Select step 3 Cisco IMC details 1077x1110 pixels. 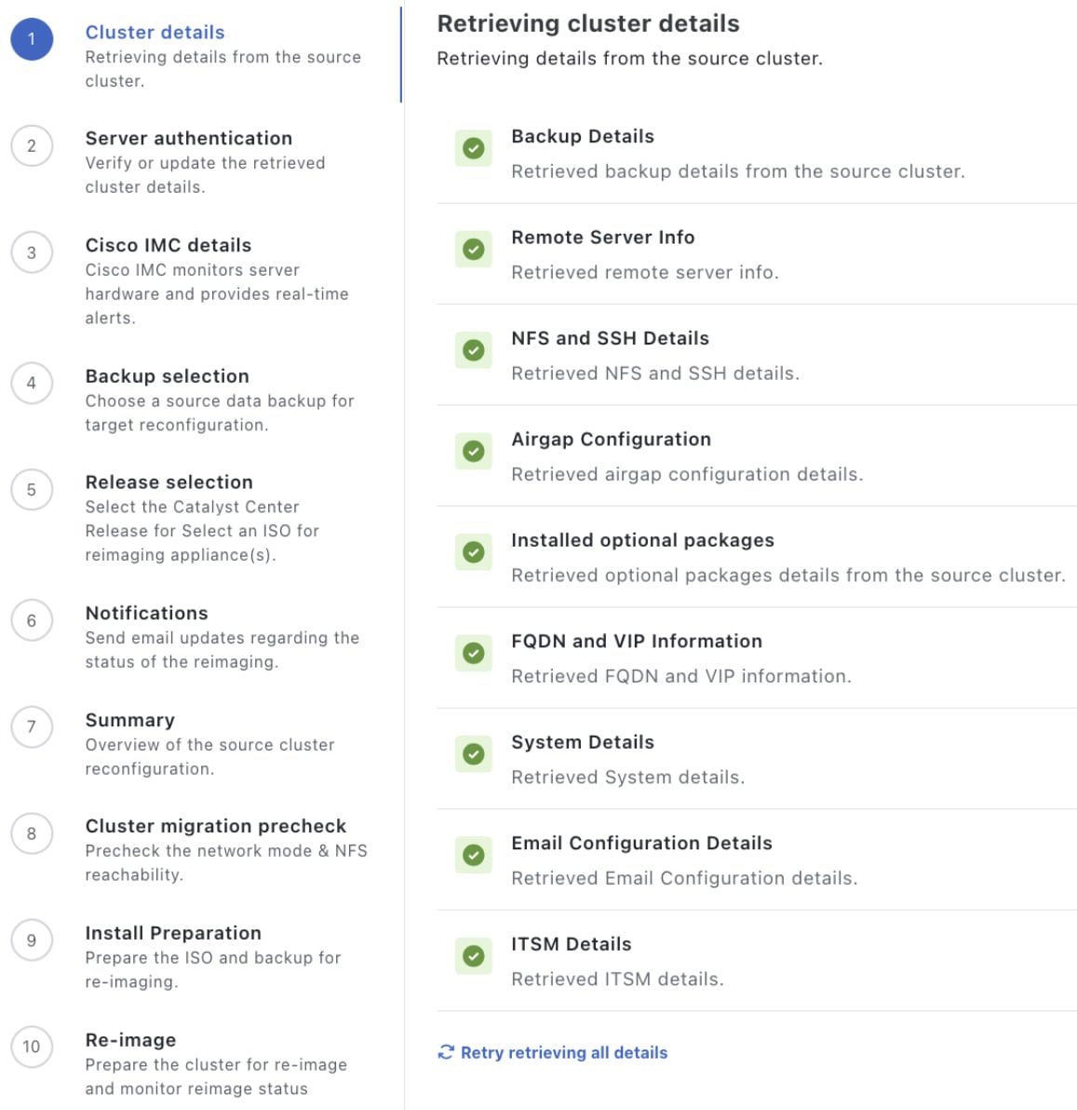tap(32, 252)
